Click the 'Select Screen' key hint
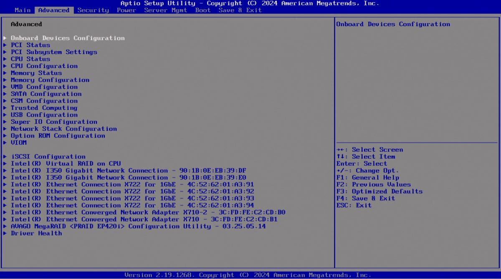Viewport: 501px width, 279px height. pyautogui.click(x=370, y=150)
